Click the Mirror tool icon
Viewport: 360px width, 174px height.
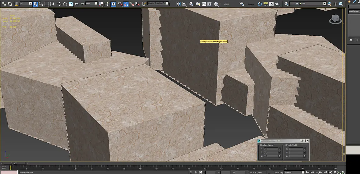[x=178, y=4]
